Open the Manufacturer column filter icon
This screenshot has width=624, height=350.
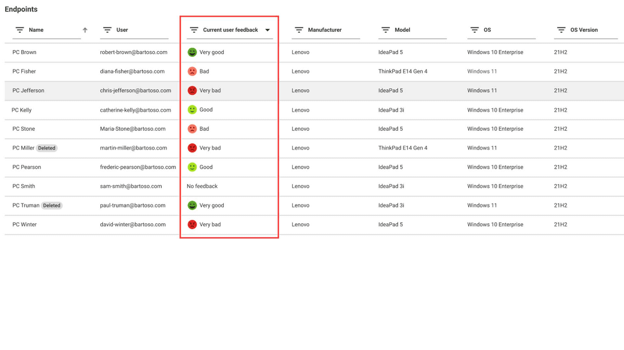tap(299, 30)
